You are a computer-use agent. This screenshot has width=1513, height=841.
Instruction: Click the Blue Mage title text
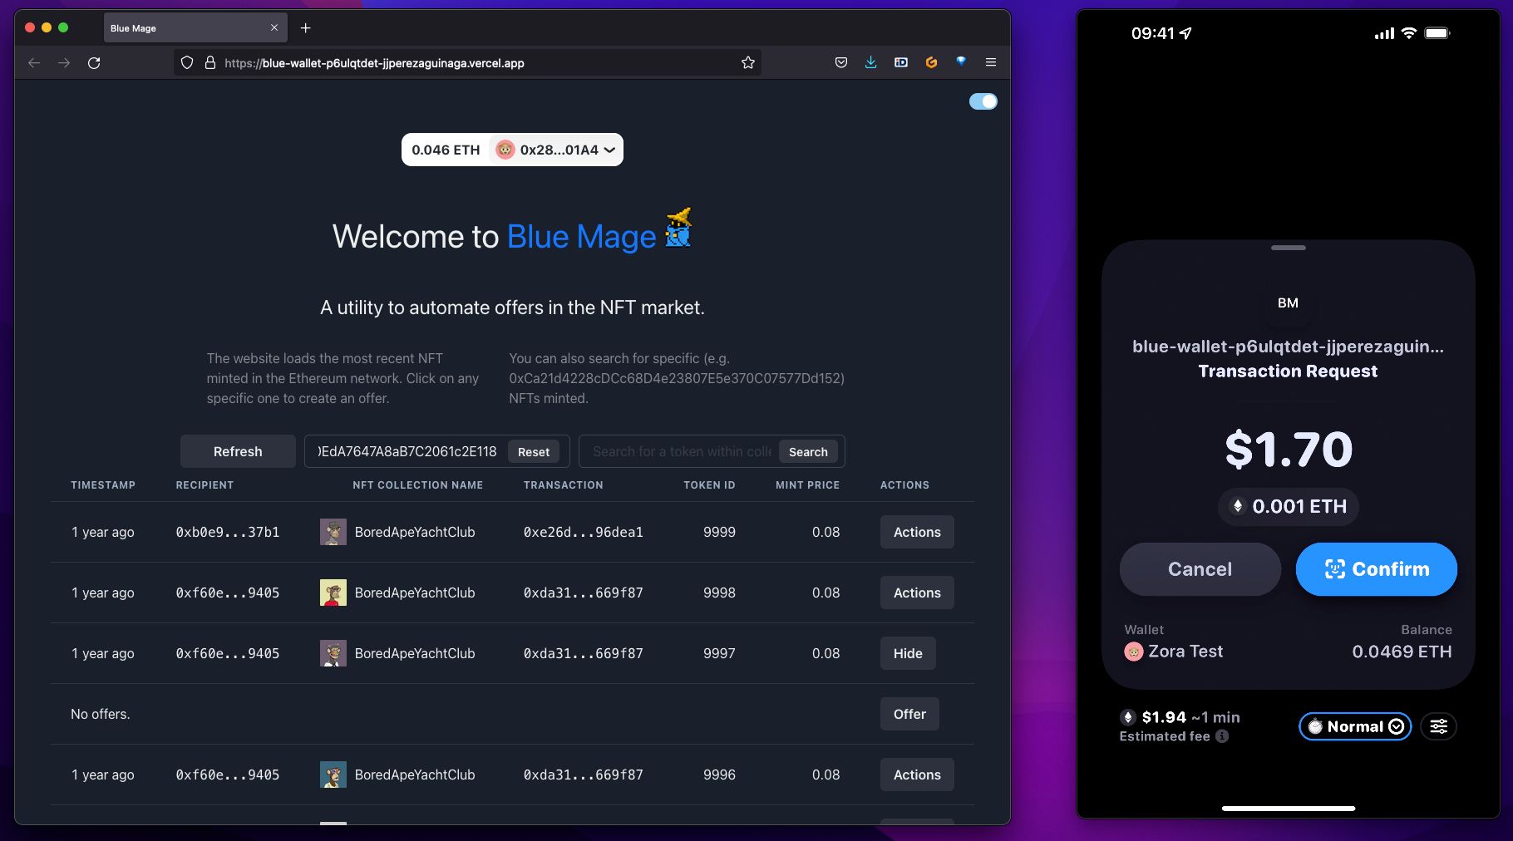[x=581, y=237]
